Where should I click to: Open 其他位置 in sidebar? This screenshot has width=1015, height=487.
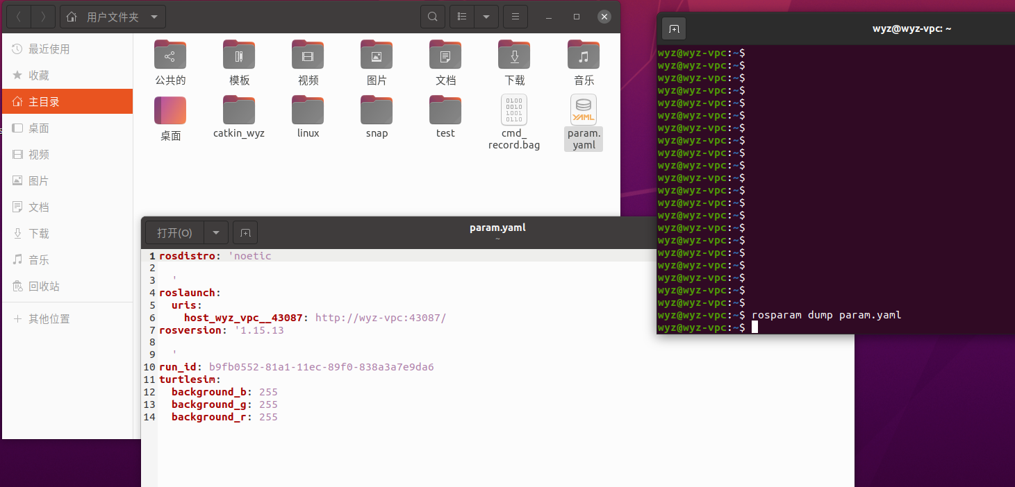(67, 319)
